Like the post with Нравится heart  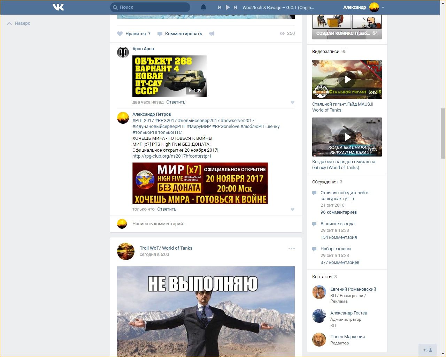tap(120, 34)
